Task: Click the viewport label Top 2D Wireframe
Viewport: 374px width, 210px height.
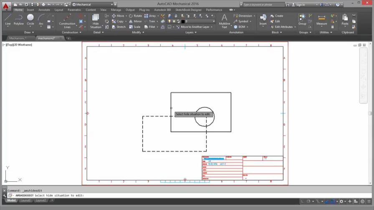Action: [x=17, y=45]
